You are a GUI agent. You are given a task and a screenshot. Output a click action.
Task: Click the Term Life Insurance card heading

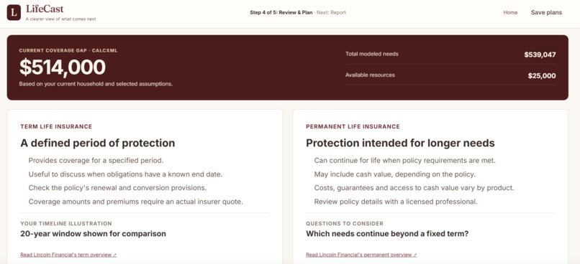click(56, 126)
